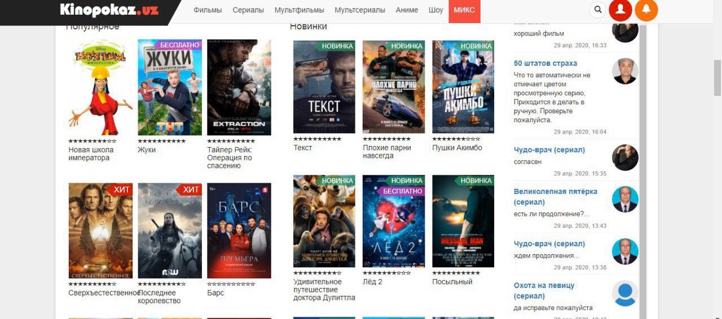Open the Extraction poster thumbnail
The height and width of the screenshot is (319, 722).
pos(239,87)
